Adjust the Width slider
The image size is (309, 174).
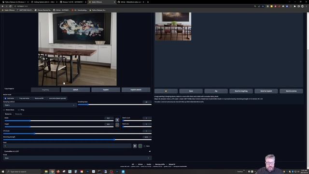(59, 121)
